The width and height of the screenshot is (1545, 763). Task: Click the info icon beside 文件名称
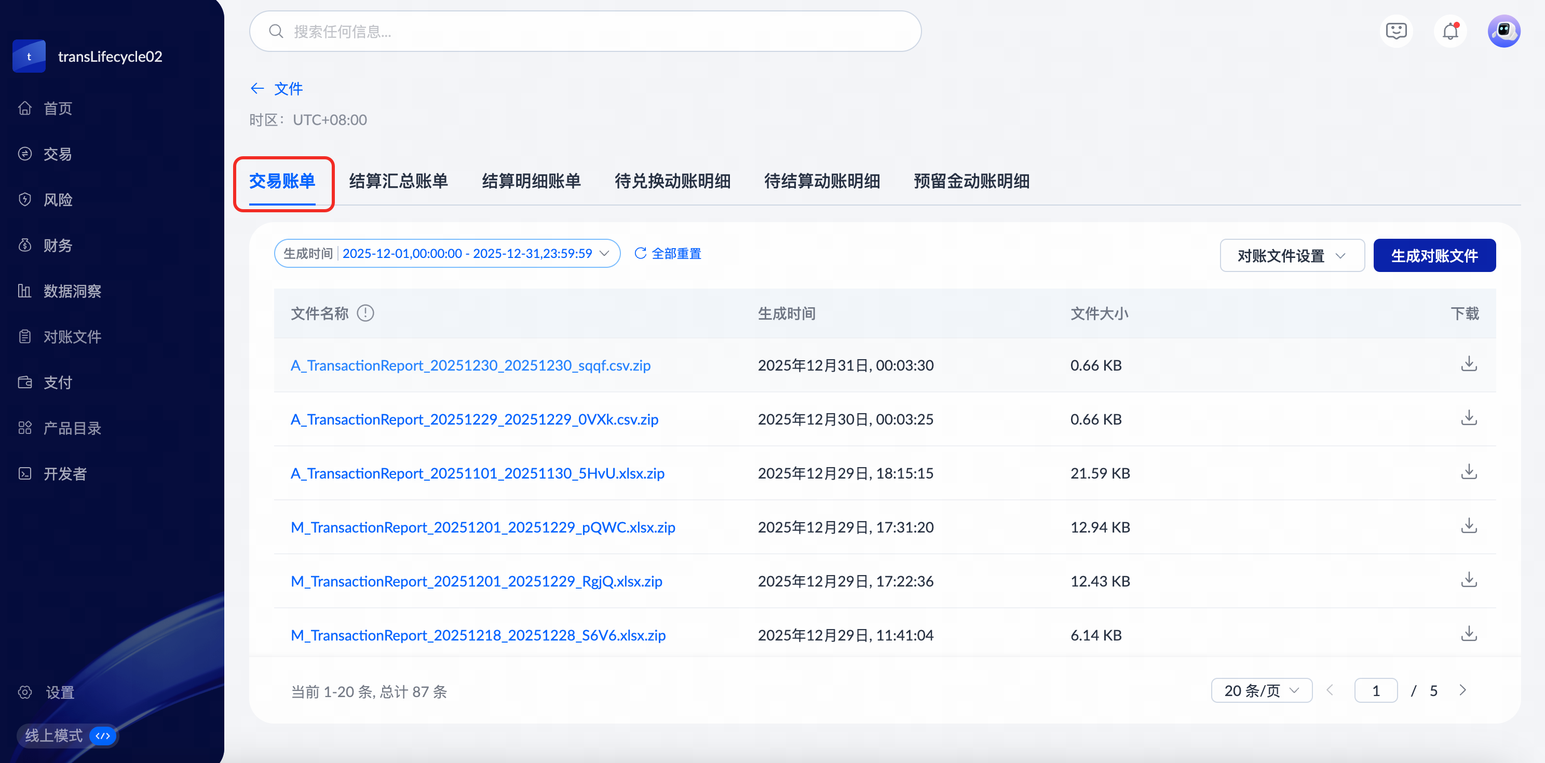[x=365, y=313]
